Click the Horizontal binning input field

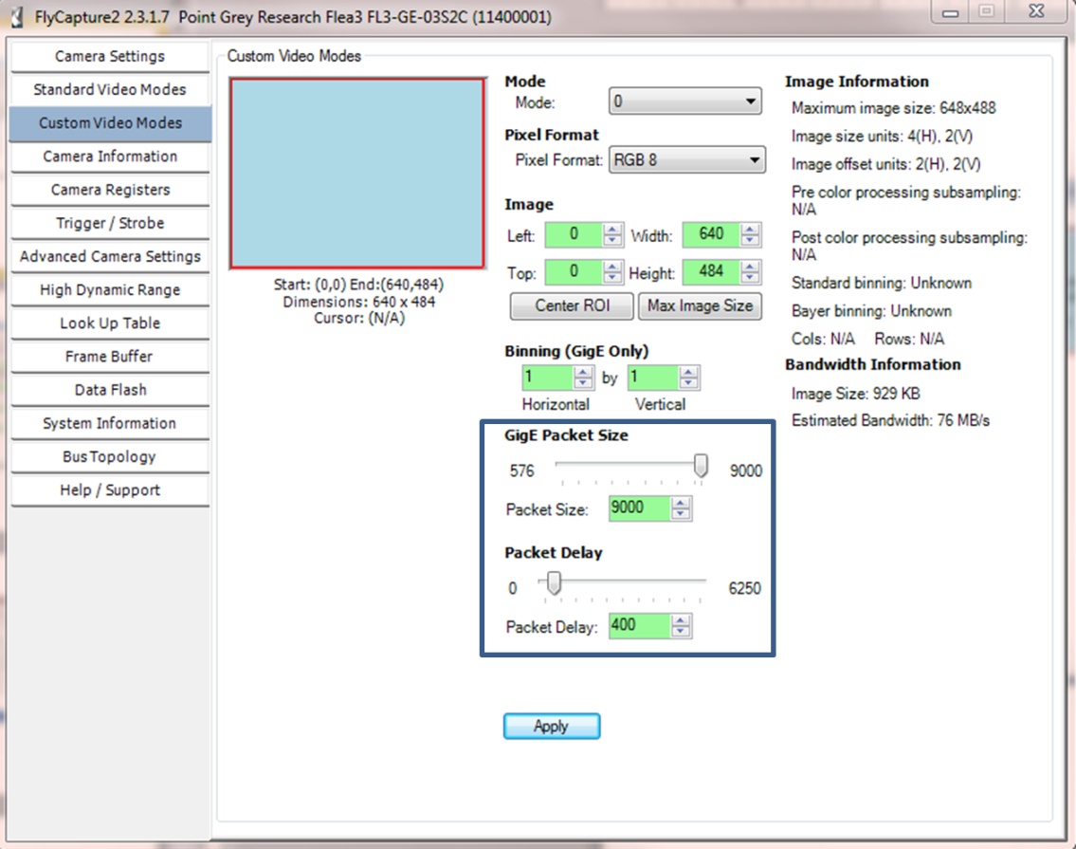[x=548, y=378]
